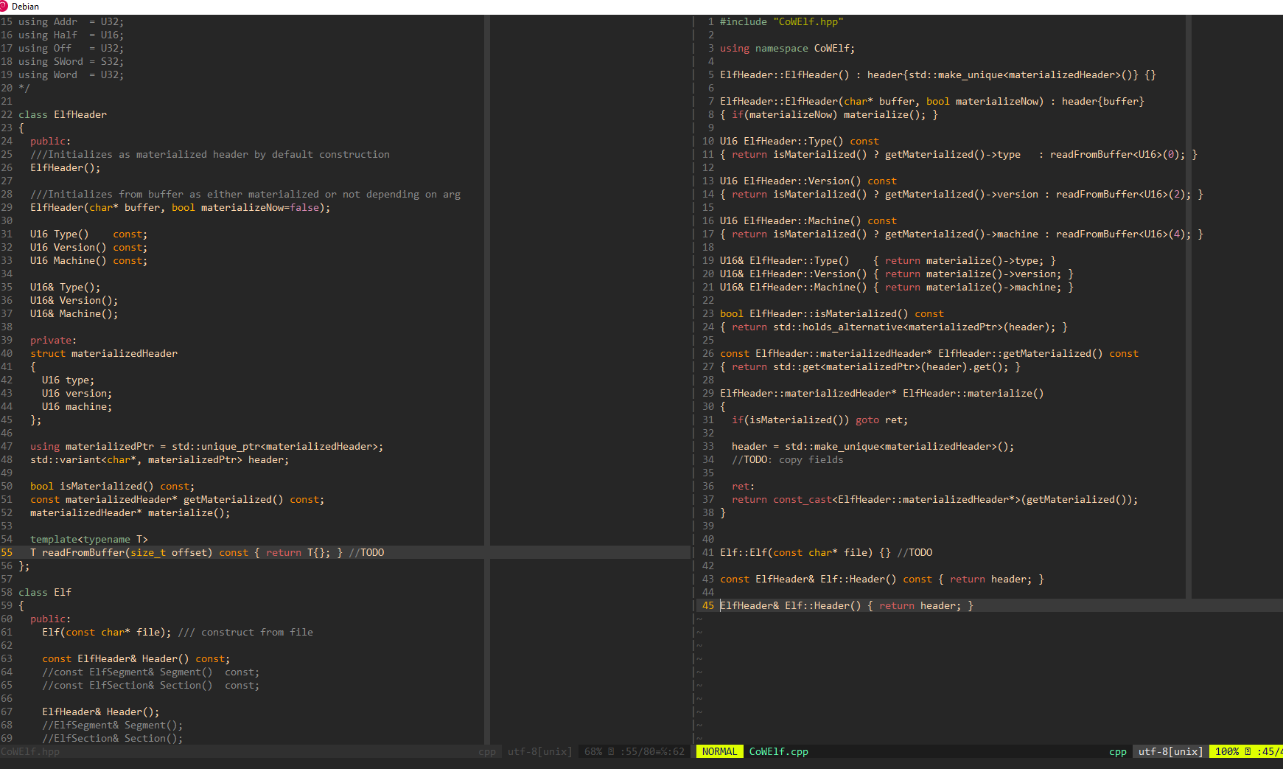Click the :45 line counter in the right status line
Viewport: 1283px width, 769px height.
1266,751
